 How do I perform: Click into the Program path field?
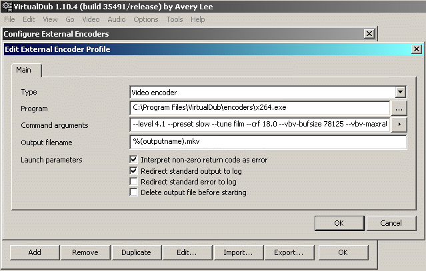coord(260,108)
